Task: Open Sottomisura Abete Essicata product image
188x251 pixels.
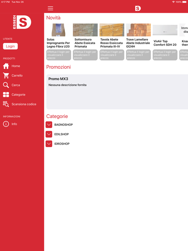Action: [x=85, y=30]
